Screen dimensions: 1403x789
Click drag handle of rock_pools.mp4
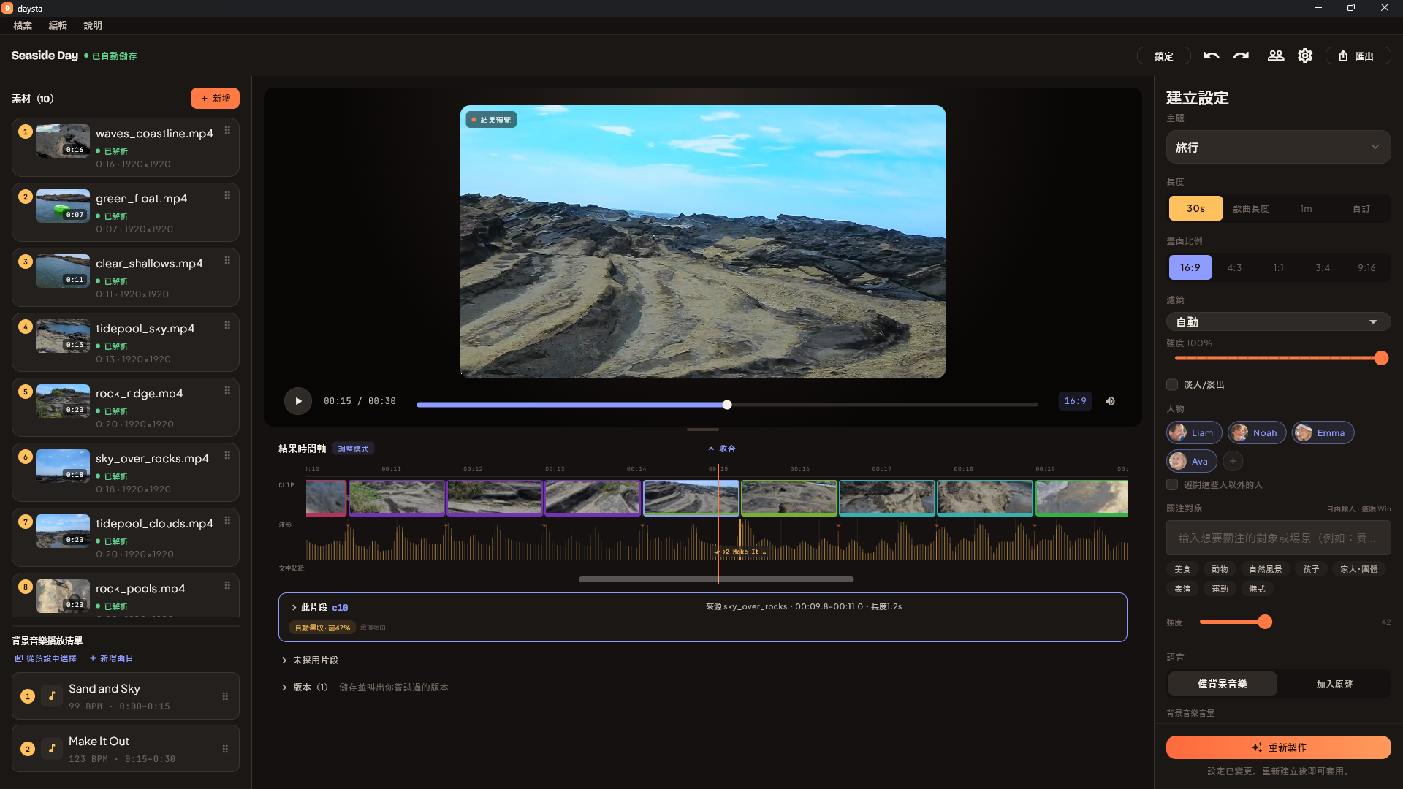[227, 585]
